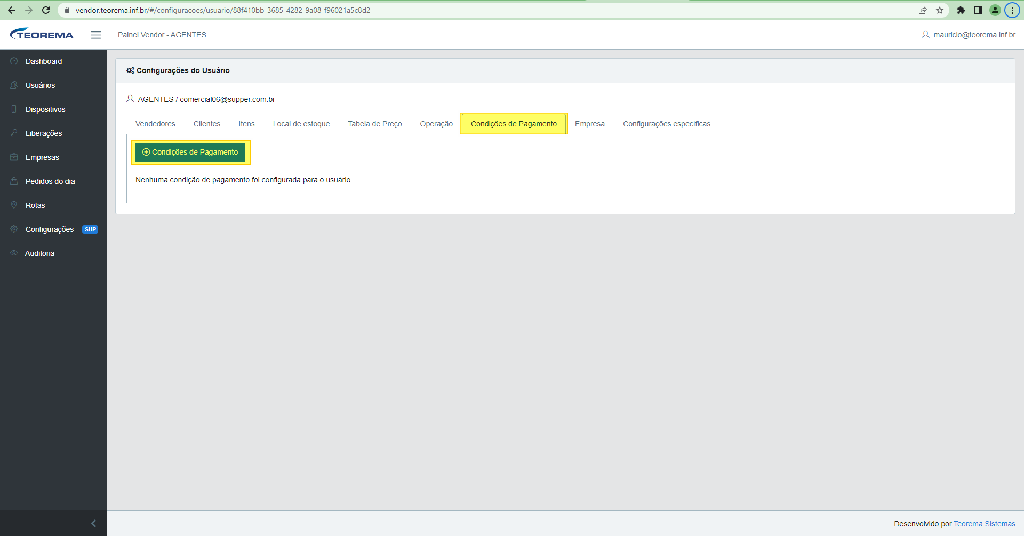
Task: Click the Empresas briefcase icon in sidebar
Action: pyautogui.click(x=14, y=157)
